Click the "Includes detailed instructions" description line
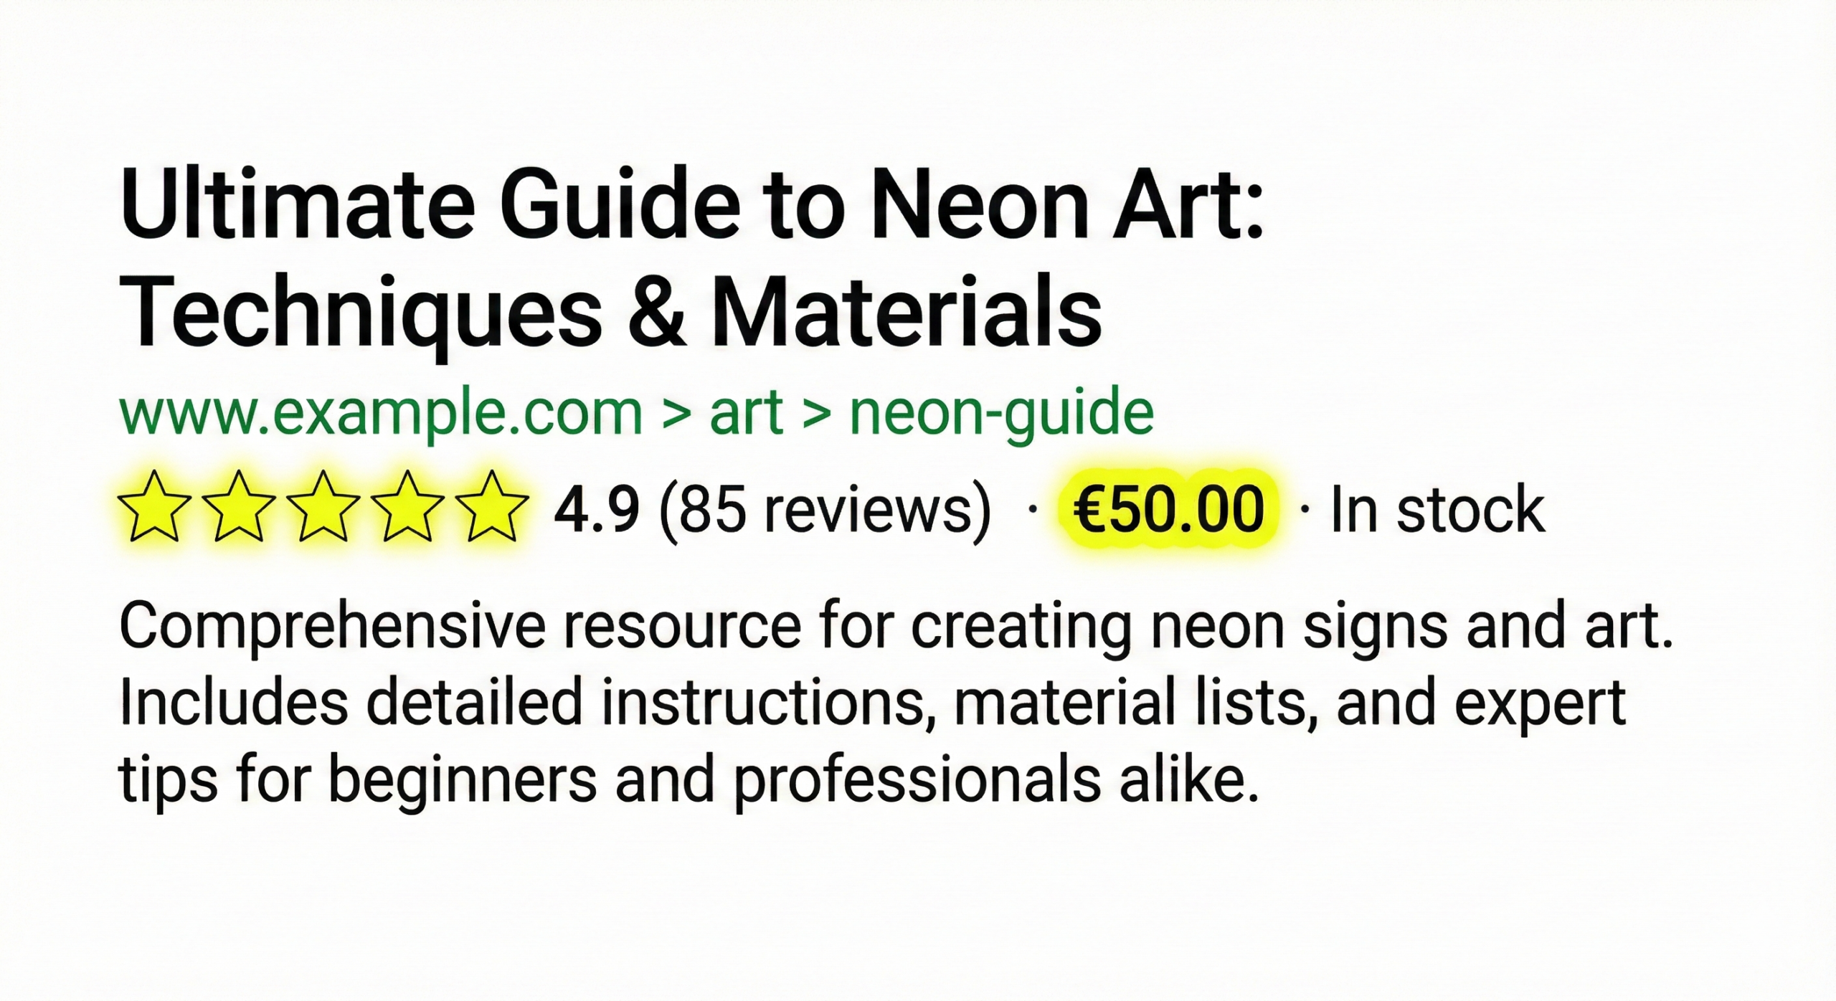This screenshot has height=1001, width=1836. click(872, 703)
